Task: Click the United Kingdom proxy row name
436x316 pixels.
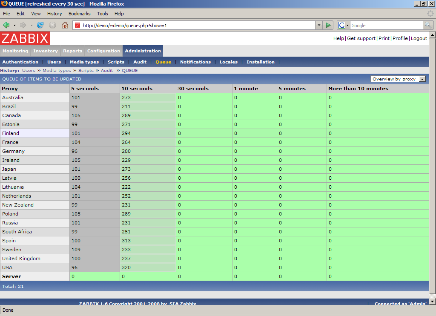Action: (x=21, y=259)
